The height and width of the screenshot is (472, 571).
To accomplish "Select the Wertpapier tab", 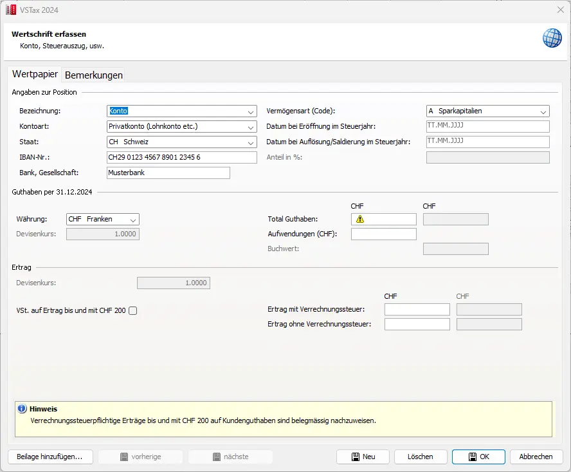I will click(x=35, y=74).
